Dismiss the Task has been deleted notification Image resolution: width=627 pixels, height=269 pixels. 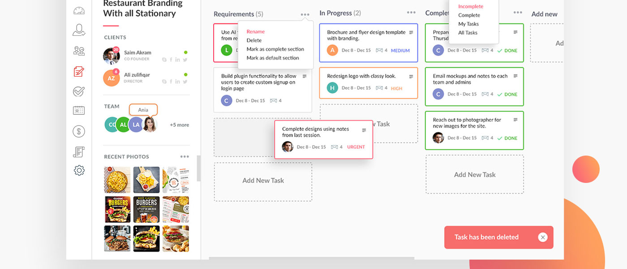543,237
